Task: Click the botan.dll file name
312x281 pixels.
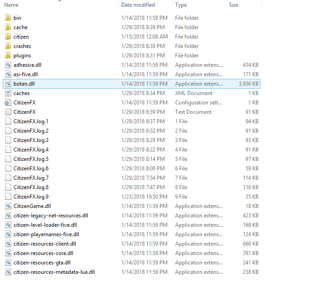Action: coord(24,84)
